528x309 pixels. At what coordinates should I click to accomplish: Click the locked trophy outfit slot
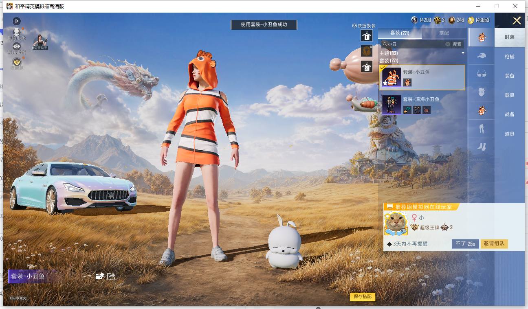(x=367, y=51)
